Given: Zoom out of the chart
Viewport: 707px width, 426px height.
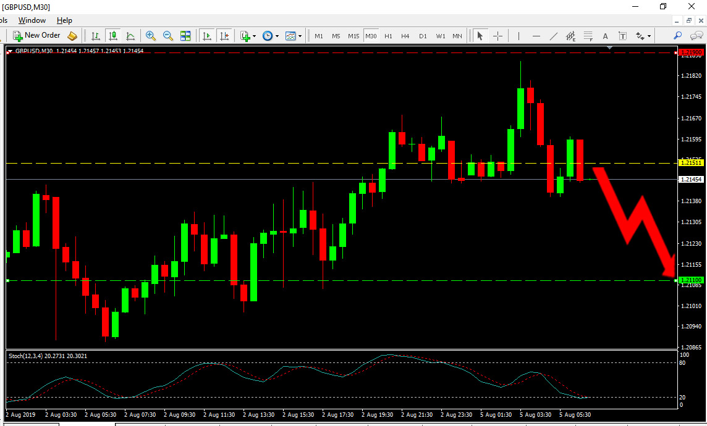Looking at the screenshot, I should (x=167, y=36).
